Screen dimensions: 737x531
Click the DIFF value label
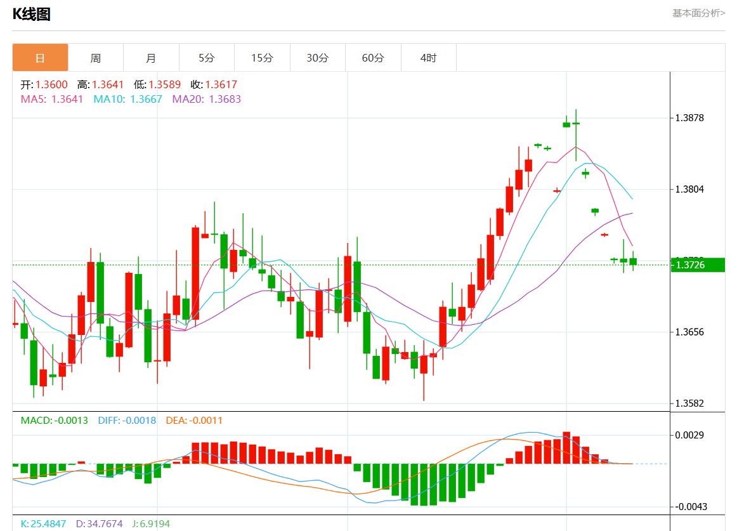coord(127,421)
